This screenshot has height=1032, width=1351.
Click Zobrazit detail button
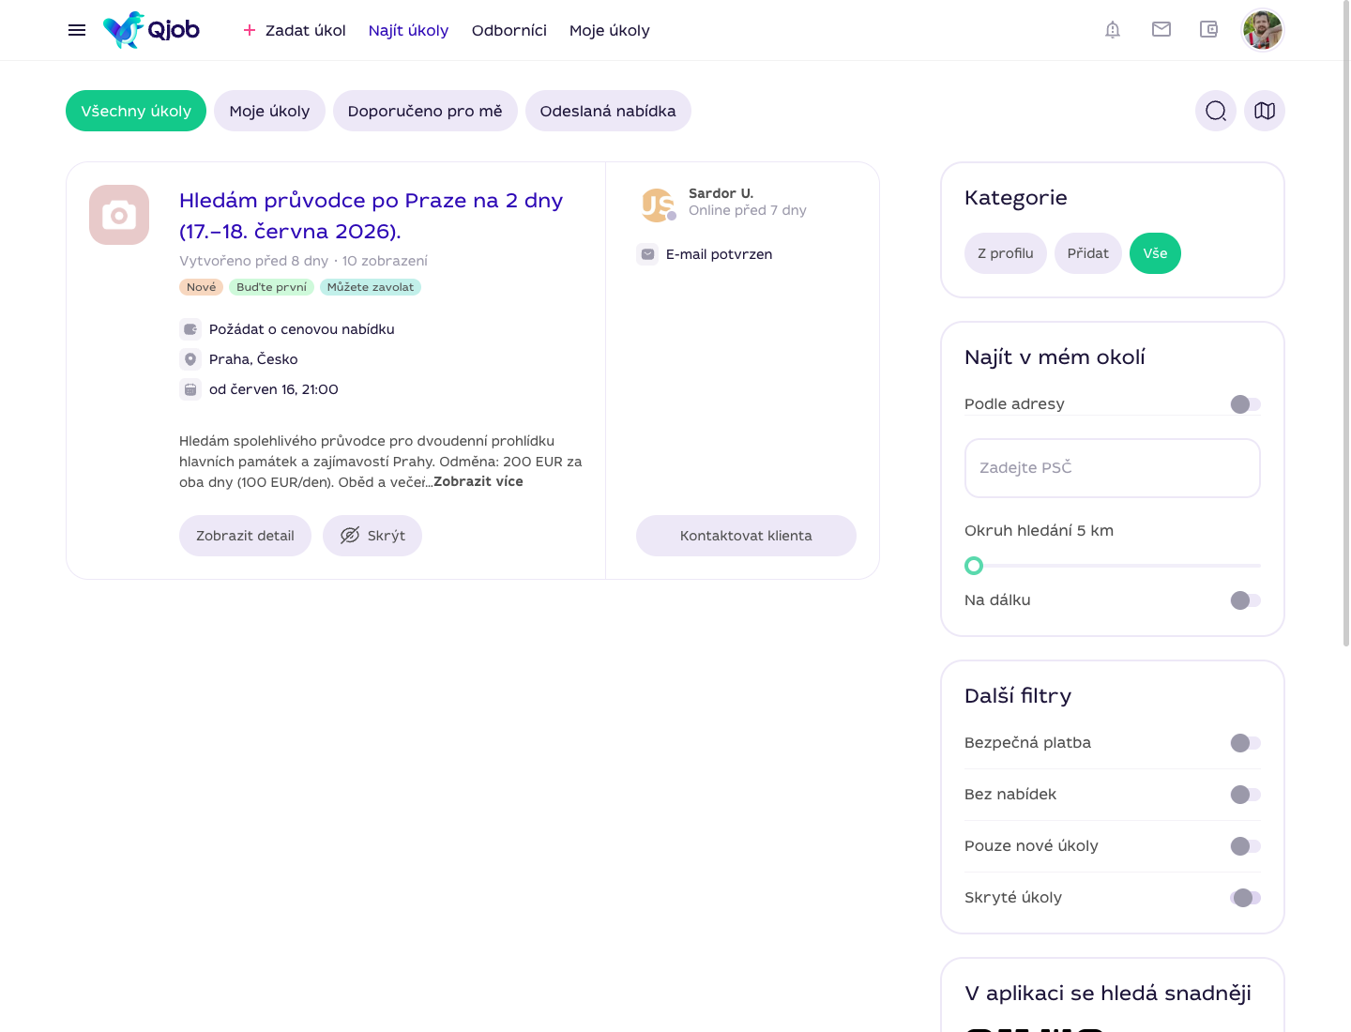coord(245,536)
